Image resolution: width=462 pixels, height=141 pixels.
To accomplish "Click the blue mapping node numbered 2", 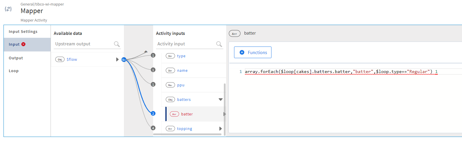I will pos(153,113).
